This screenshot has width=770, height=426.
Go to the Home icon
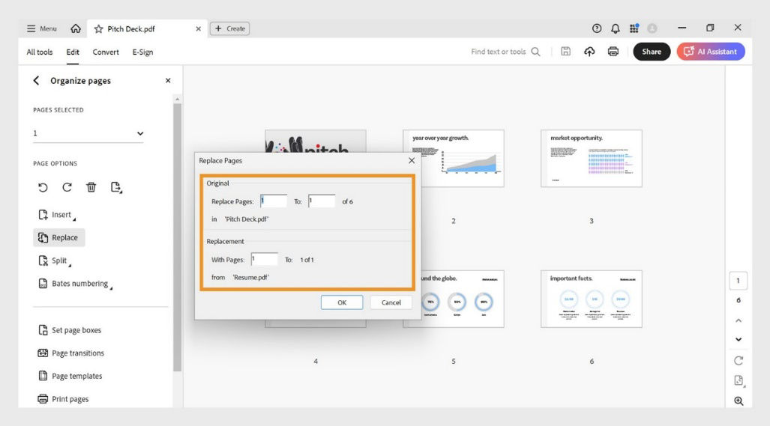[x=76, y=28]
